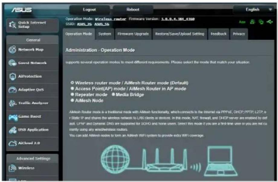The height and width of the screenshot is (182, 278).
Task: Click the USB status icon
Action: 270,22
